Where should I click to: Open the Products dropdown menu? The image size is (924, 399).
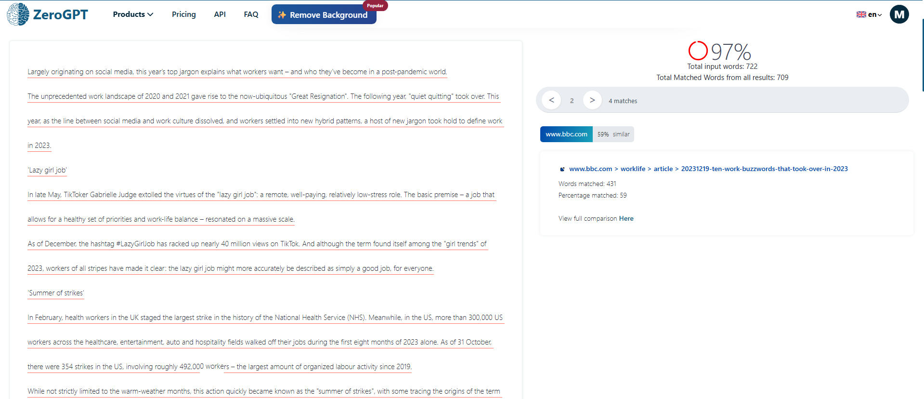pyautogui.click(x=133, y=14)
